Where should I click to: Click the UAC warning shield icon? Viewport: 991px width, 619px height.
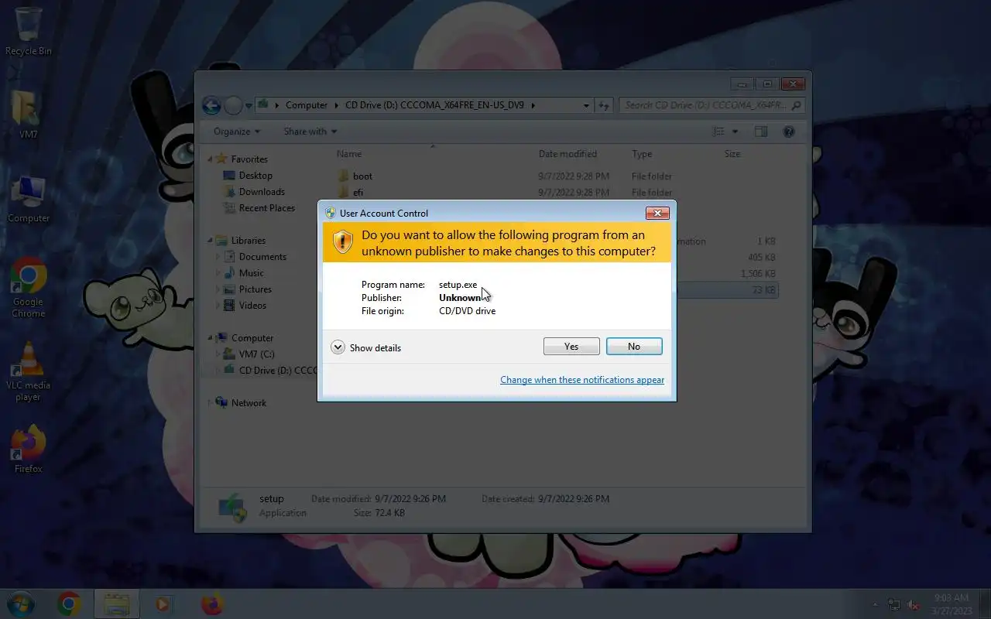point(342,242)
